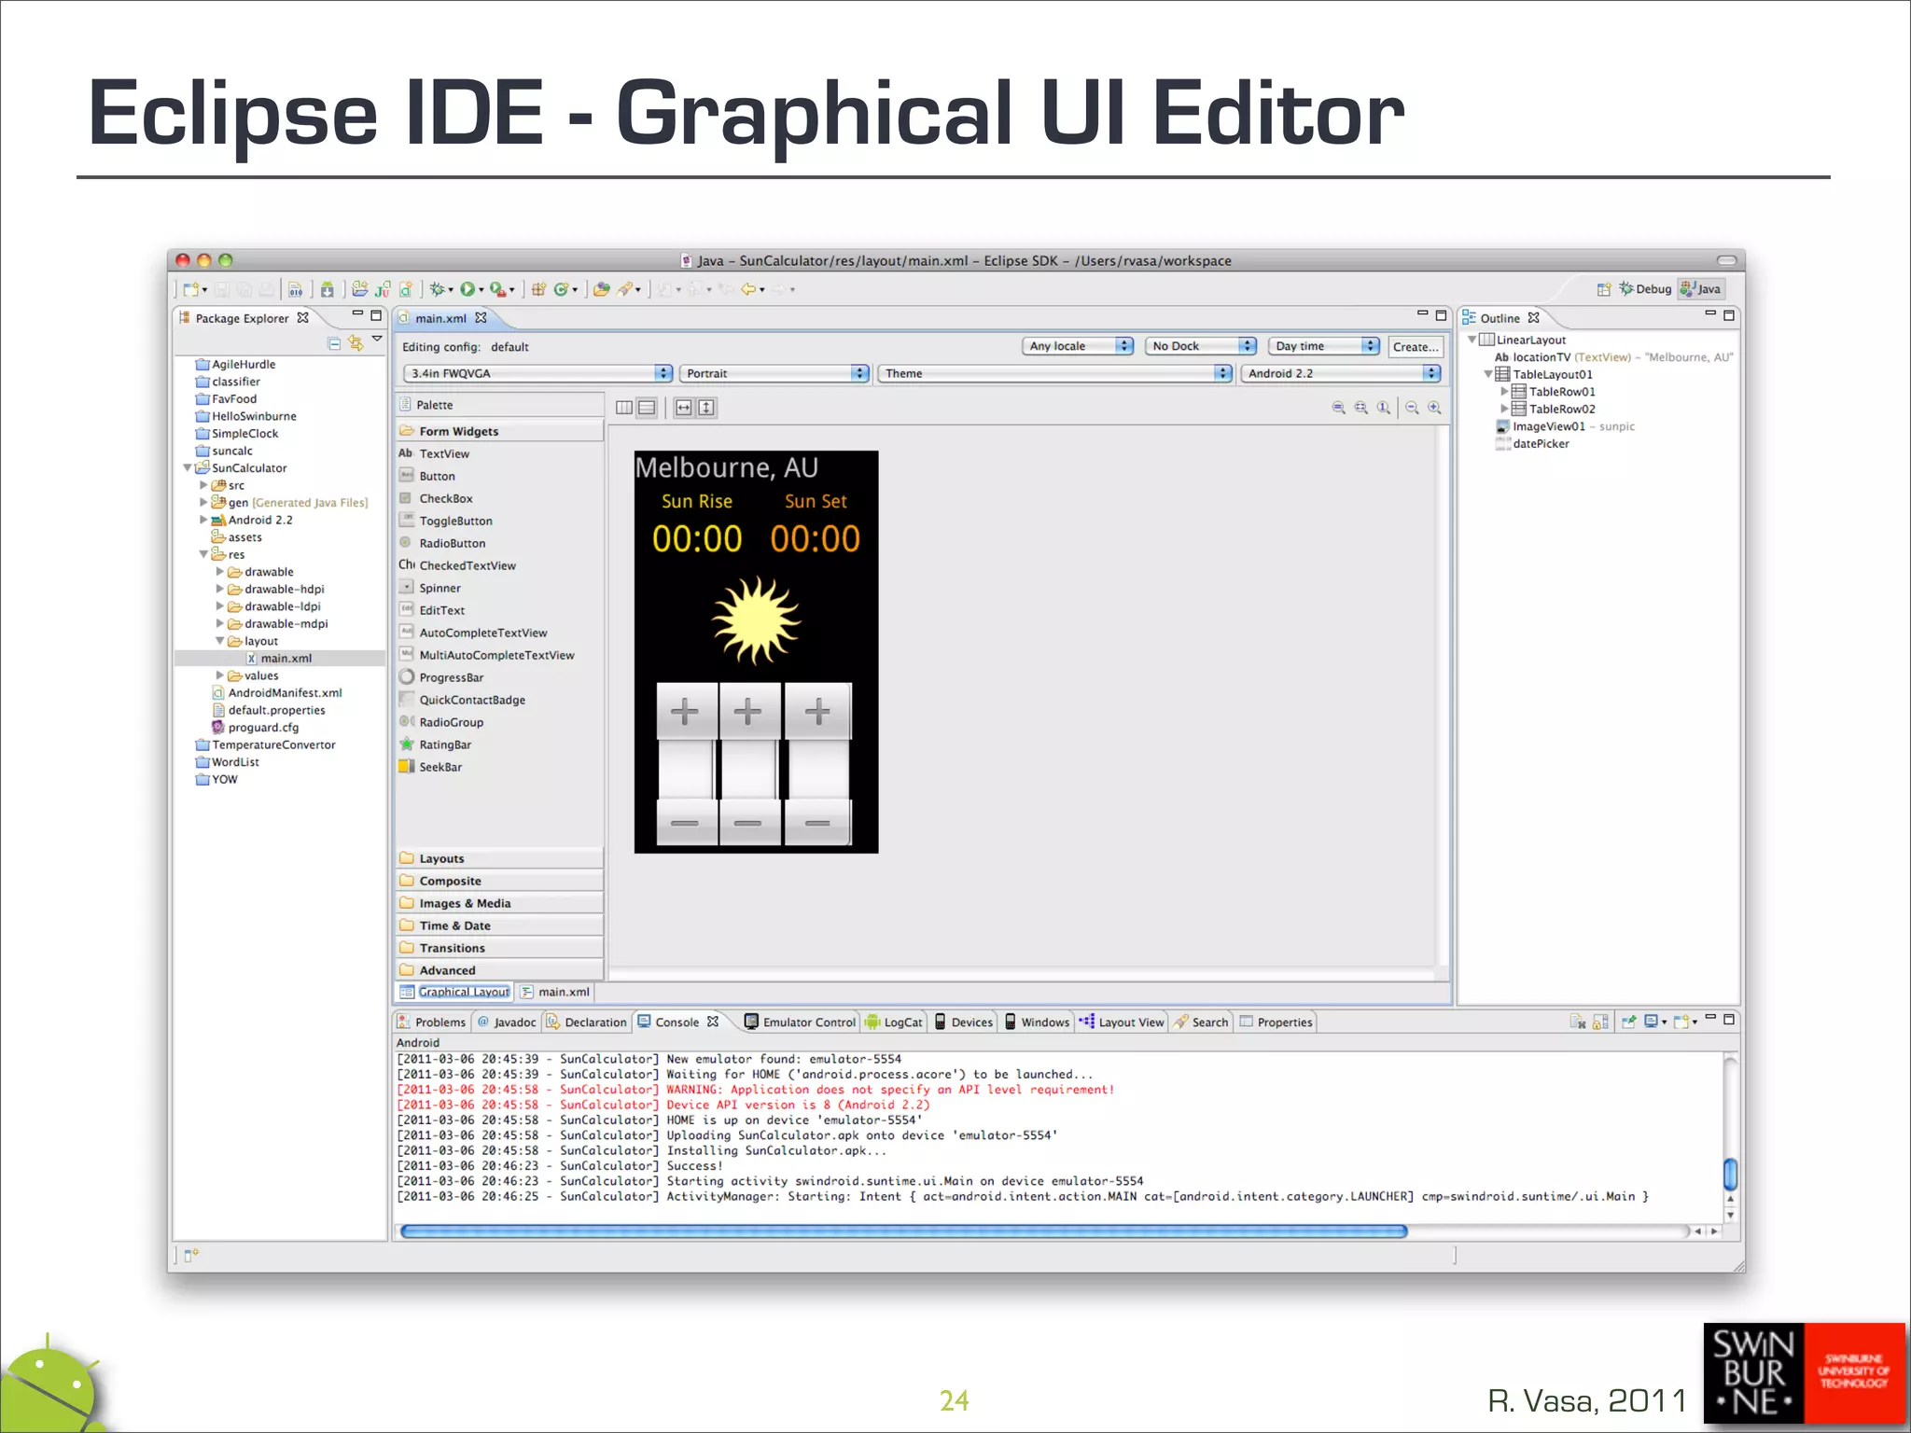Click the New toolbar icon

click(x=190, y=289)
